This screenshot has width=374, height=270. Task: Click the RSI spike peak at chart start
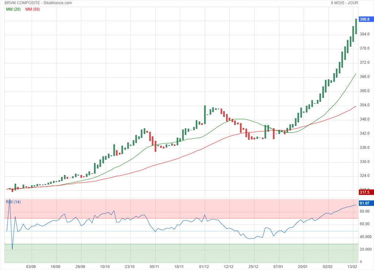click(9, 200)
